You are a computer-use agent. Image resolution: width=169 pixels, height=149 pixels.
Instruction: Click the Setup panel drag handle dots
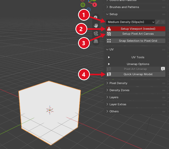tap(163, 14)
